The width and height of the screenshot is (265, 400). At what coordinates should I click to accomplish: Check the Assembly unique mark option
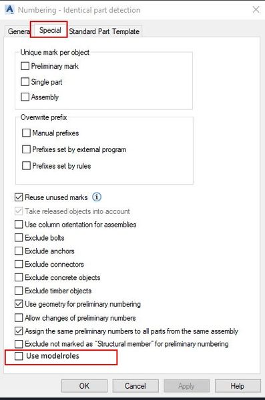tap(25, 97)
